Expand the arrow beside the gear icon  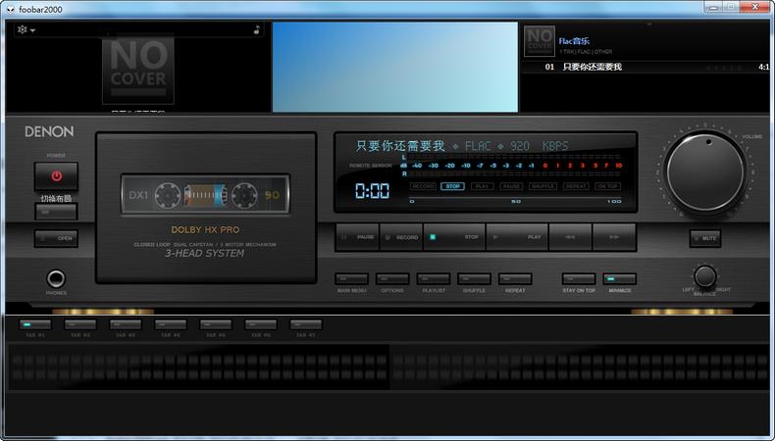[32, 30]
